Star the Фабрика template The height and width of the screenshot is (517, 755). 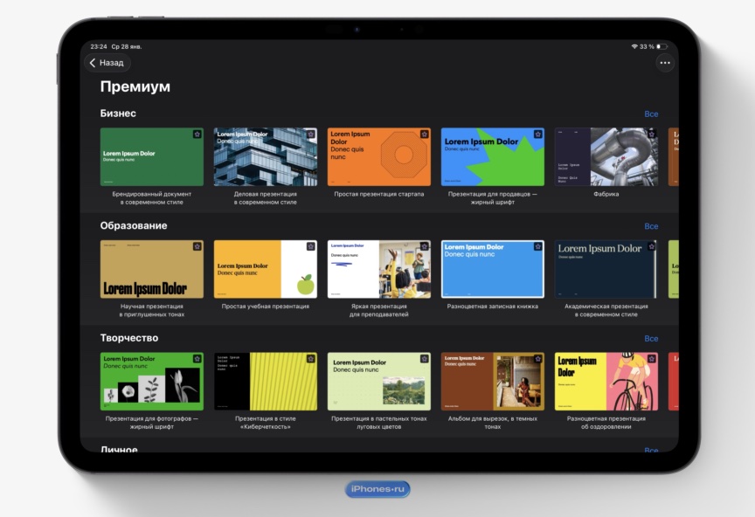click(x=652, y=134)
